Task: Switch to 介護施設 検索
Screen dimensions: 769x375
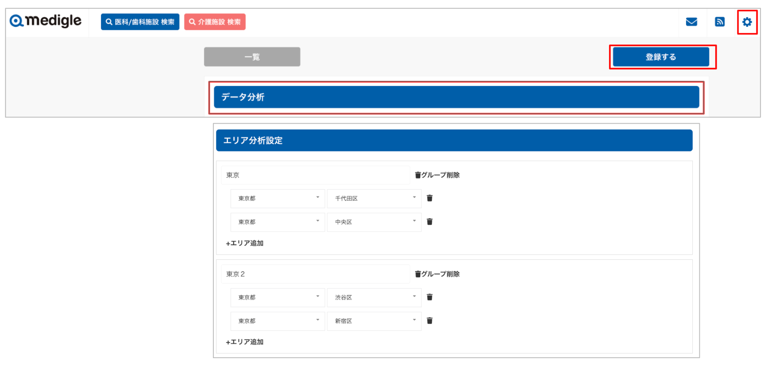Action: pyautogui.click(x=215, y=22)
